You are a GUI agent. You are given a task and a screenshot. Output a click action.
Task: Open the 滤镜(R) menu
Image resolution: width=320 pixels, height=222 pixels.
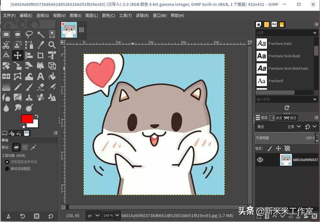[142, 15]
